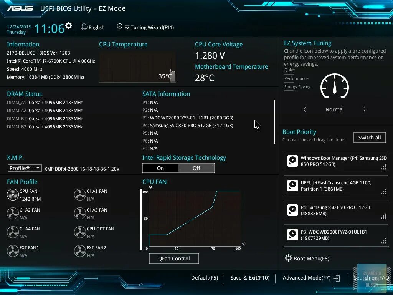Open EZ Tuning Wizard(F11)
Viewport: 393px width, 295px height.
pos(149,27)
